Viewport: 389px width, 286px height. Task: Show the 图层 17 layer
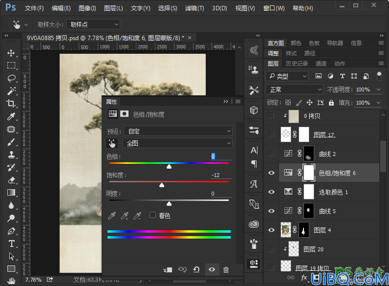pos(271,134)
